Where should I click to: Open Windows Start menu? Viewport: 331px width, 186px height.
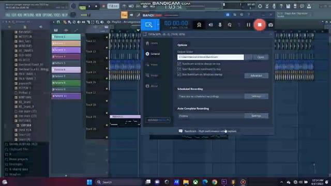89,182
